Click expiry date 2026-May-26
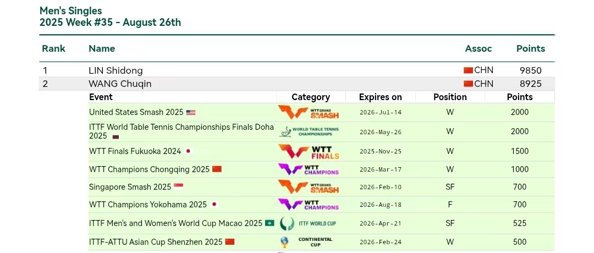594x253 pixels. (381, 132)
